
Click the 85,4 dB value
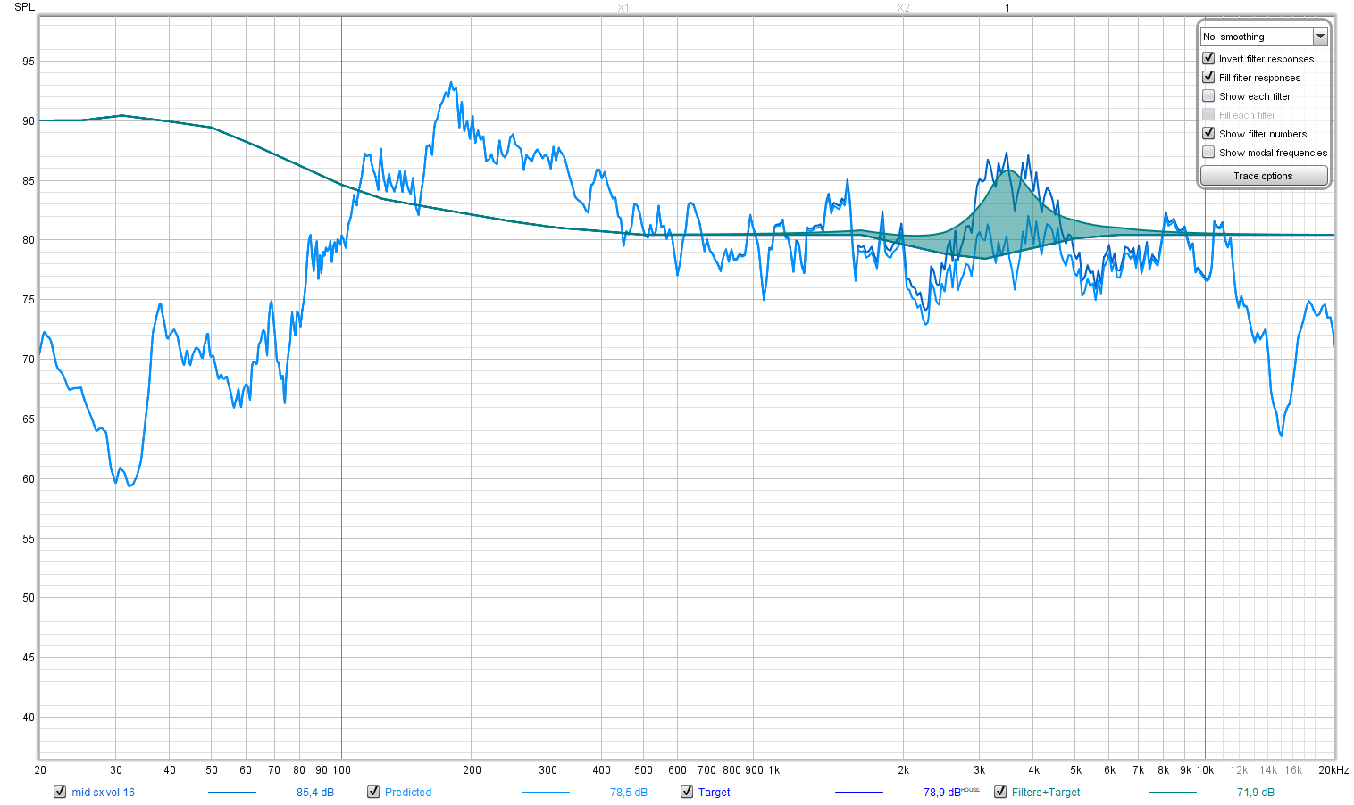pos(315,793)
